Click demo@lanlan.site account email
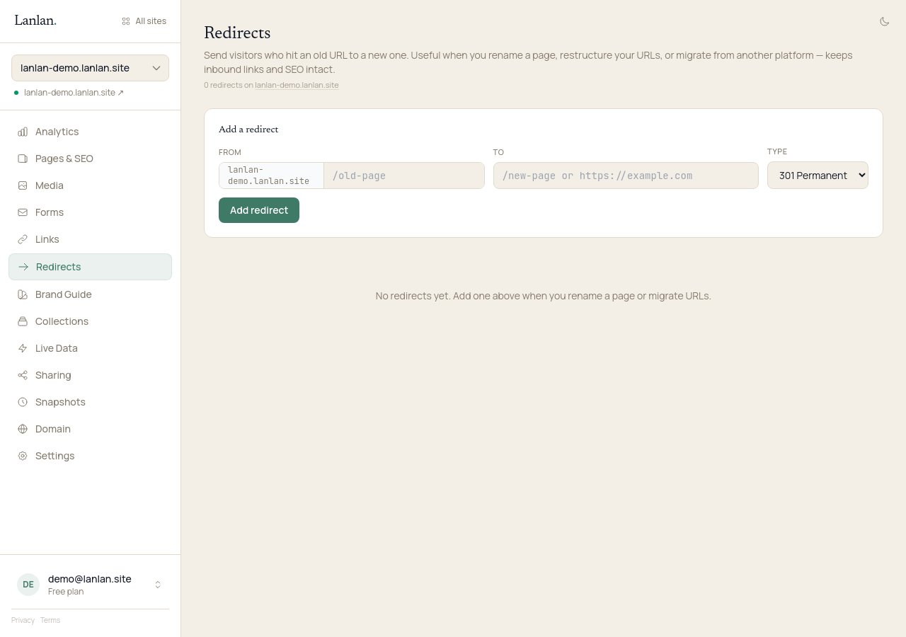The height and width of the screenshot is (637, 906). pyautogui.click(x=90, y=579)
